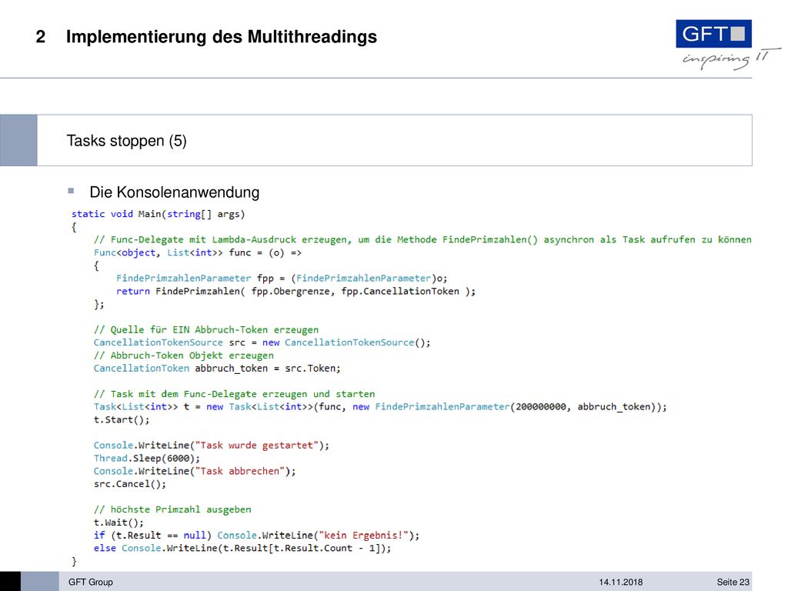This screenshot has height=591, width=788.
Task: Click the bullet text 'Die Konsolenanwendung'
Action: tap(175, 192)
